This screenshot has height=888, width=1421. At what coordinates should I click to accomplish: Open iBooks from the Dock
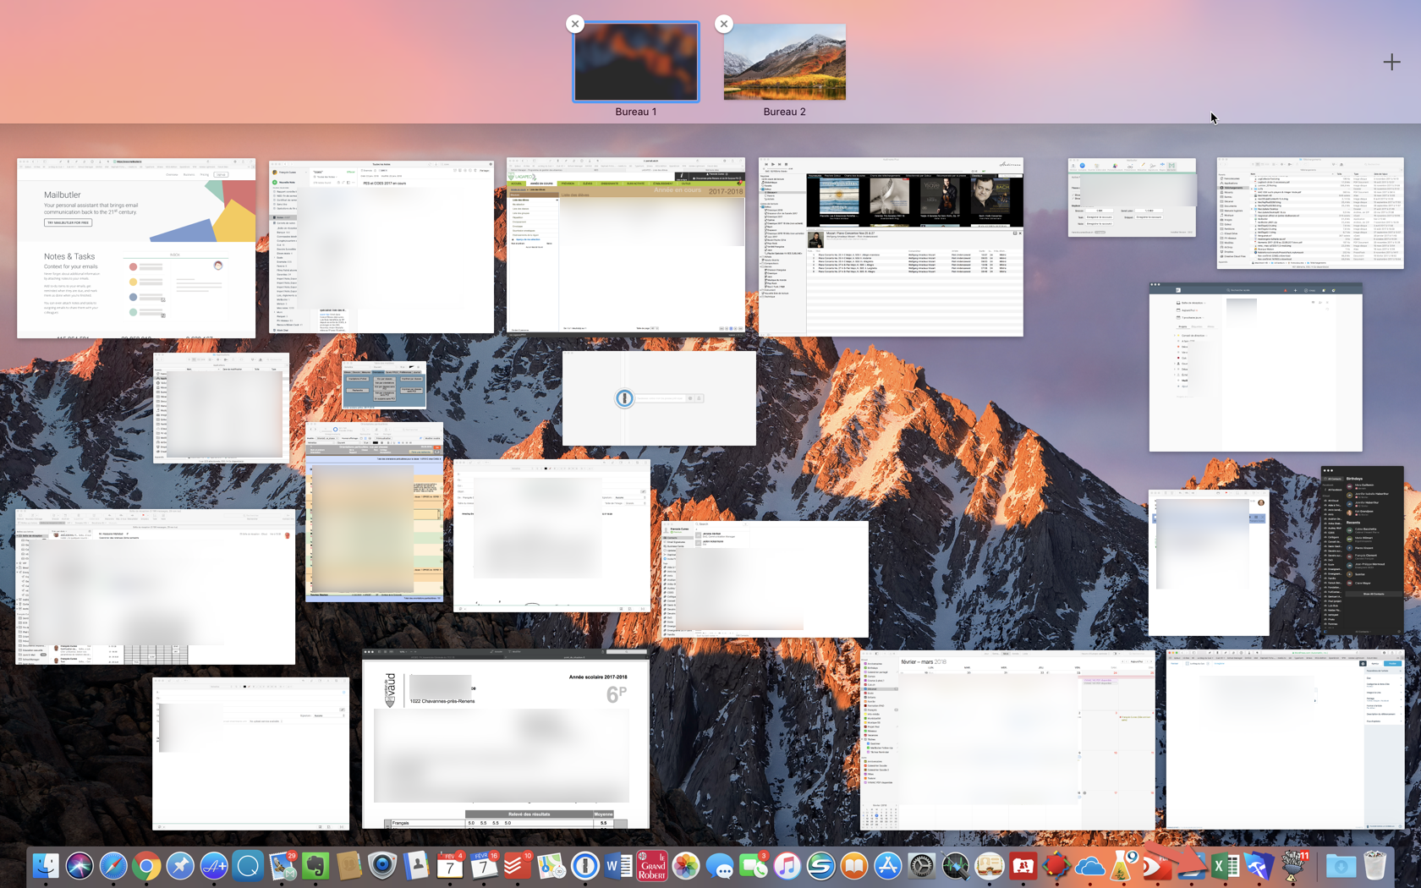click(x=854, y=866)
